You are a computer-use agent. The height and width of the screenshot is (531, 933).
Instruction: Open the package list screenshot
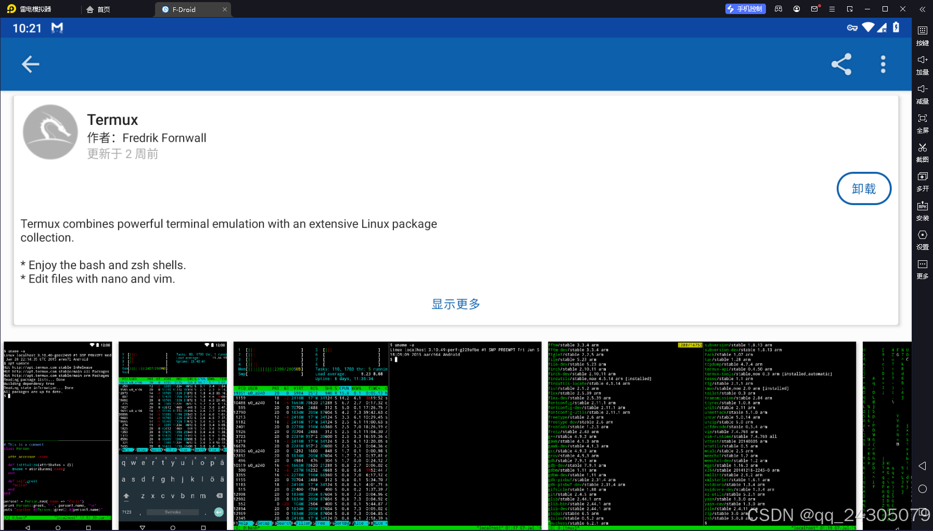tap(702, 436)
